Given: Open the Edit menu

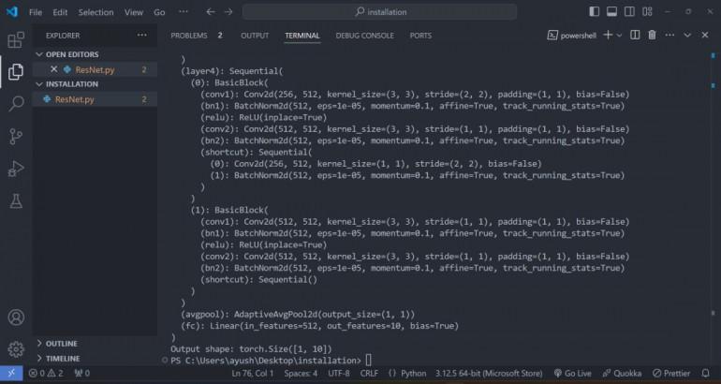Looking at the screenshot, I should coord(60,12).
